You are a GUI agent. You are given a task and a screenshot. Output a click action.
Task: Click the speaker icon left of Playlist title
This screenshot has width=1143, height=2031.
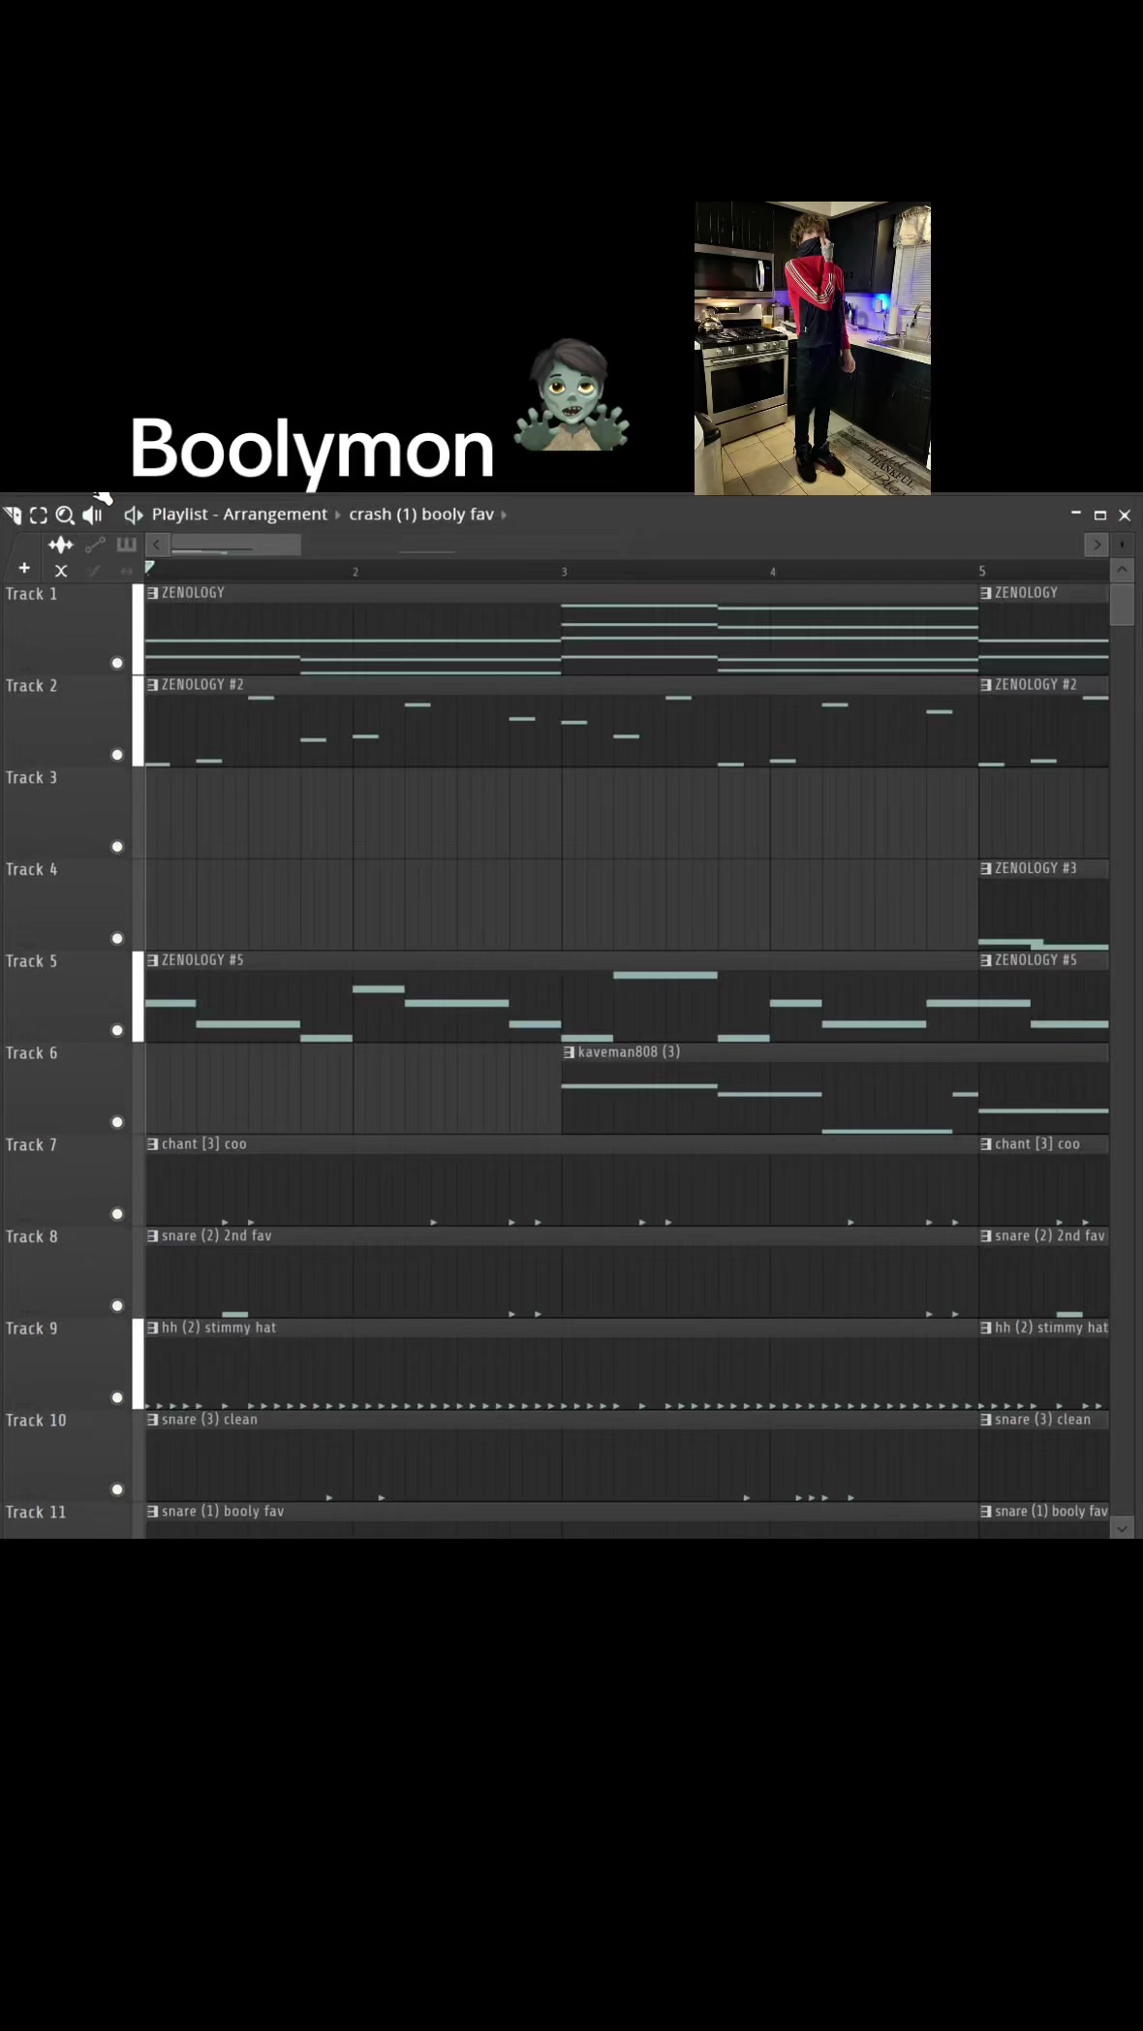coord(134,515)
